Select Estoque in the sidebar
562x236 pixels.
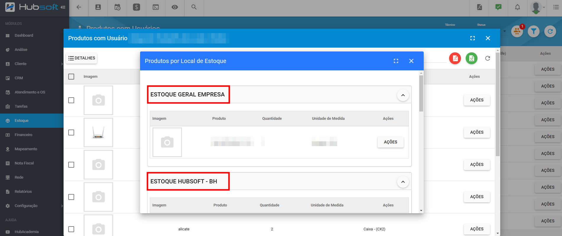point(32,121)
